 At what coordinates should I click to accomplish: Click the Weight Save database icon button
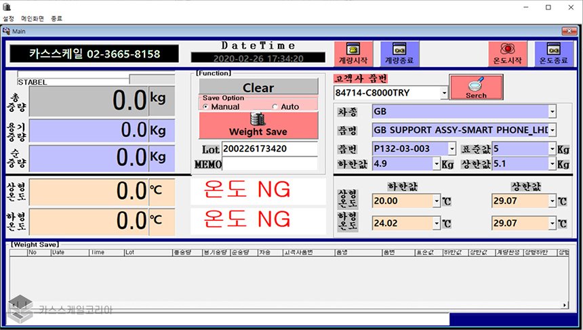click(x=258, y=125)
